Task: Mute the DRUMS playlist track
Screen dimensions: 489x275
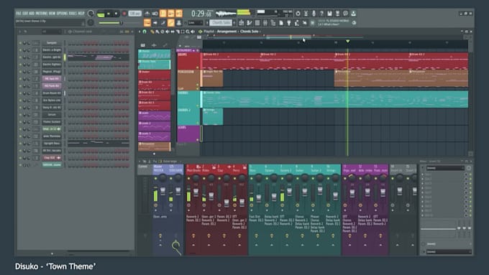Action: (x=198, y=67)
